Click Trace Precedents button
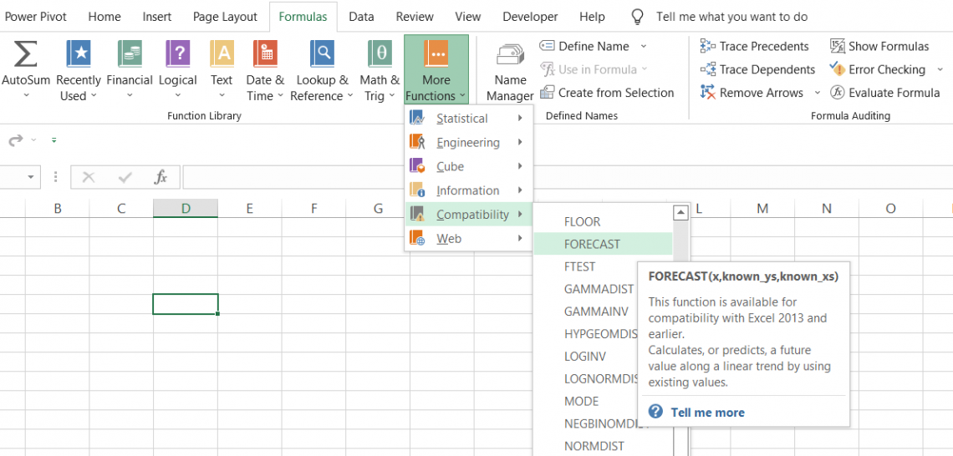Viewport: 953px width, 456px height. pos(755,46)
